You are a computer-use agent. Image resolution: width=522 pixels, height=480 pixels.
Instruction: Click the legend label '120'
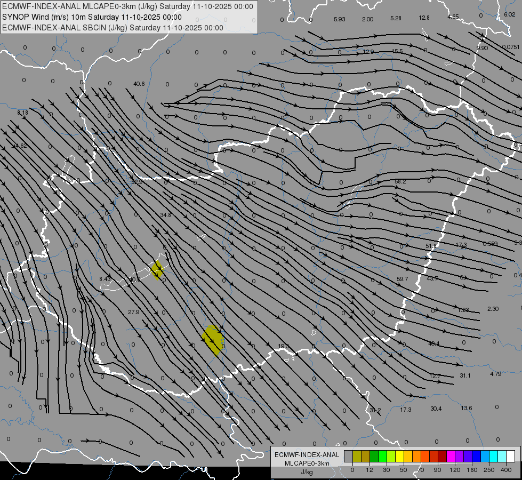(x=455, y=470)
